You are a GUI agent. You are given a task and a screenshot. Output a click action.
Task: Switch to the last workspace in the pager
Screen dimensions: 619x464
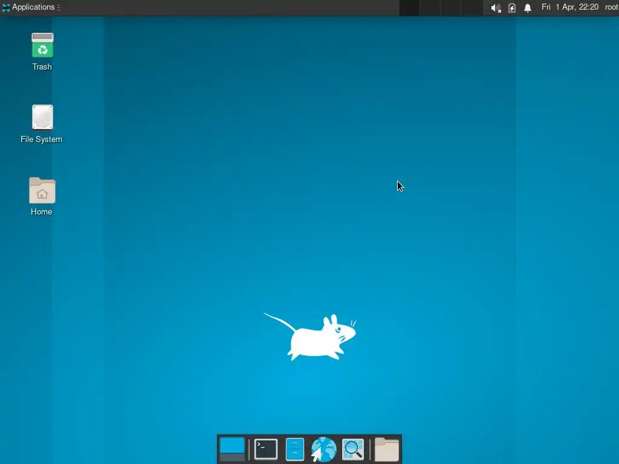click(472, 7)
